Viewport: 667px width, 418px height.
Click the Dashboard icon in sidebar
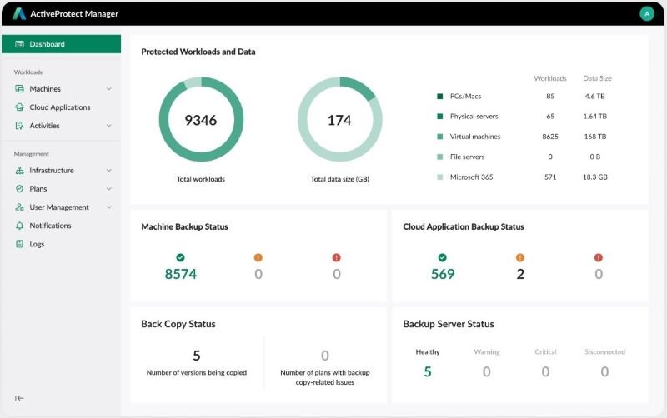19,44
